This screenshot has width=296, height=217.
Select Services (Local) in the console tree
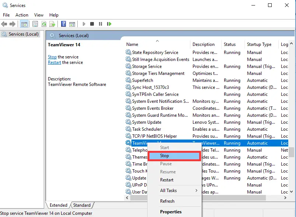[x=20, y=34]
